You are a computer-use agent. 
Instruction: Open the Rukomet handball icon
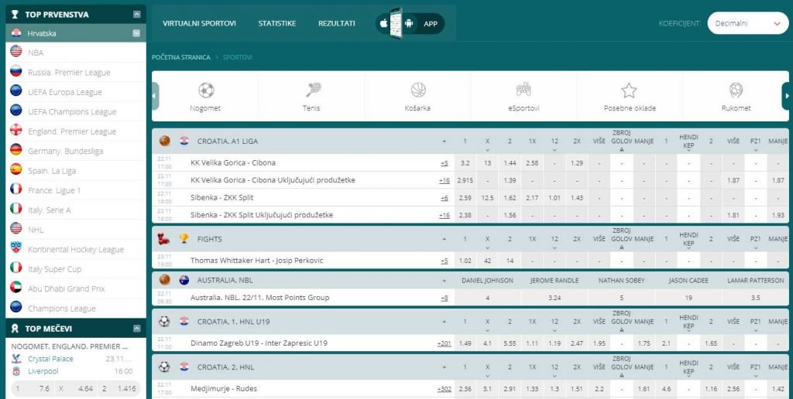(x=736, y=90)
